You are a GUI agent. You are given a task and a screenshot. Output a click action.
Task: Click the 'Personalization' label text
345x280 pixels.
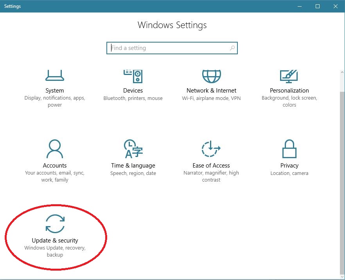click(289, 91)
